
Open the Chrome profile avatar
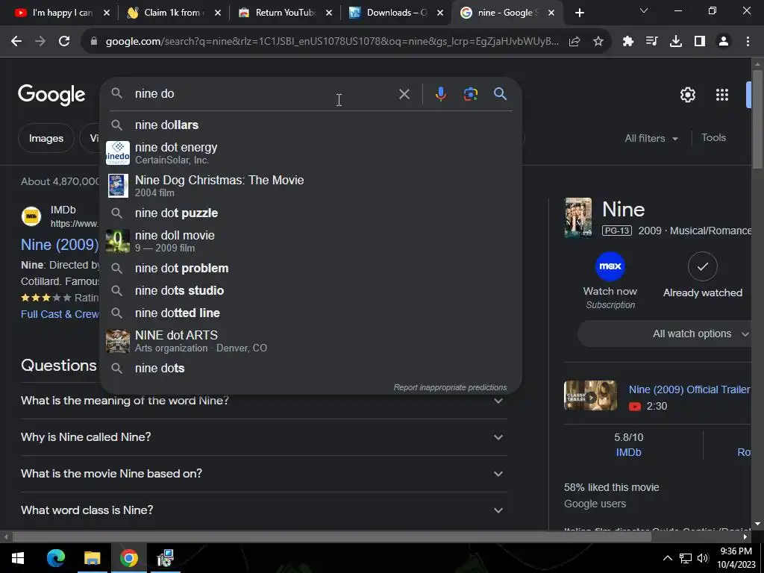(724, 42)
